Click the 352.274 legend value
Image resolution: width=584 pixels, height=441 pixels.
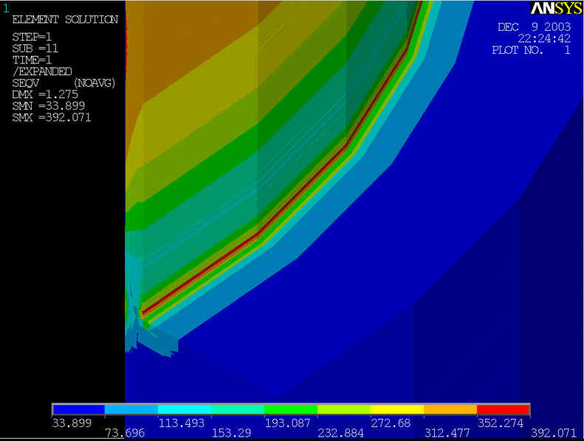click(x=500, y=423)
